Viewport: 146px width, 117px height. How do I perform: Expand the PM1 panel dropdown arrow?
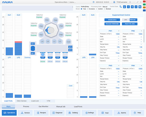tap(119, 31)
